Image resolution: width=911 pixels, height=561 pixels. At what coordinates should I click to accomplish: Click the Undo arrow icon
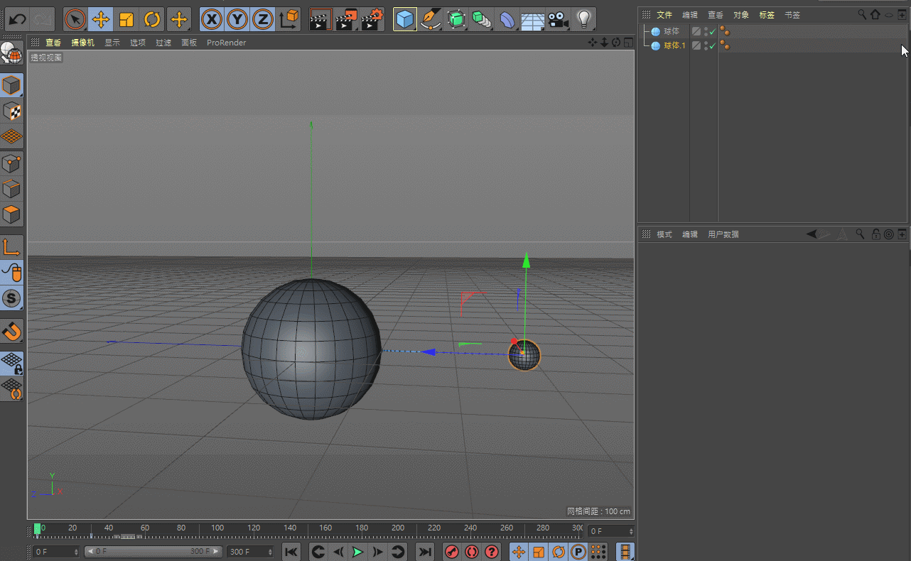coord(16,19)
